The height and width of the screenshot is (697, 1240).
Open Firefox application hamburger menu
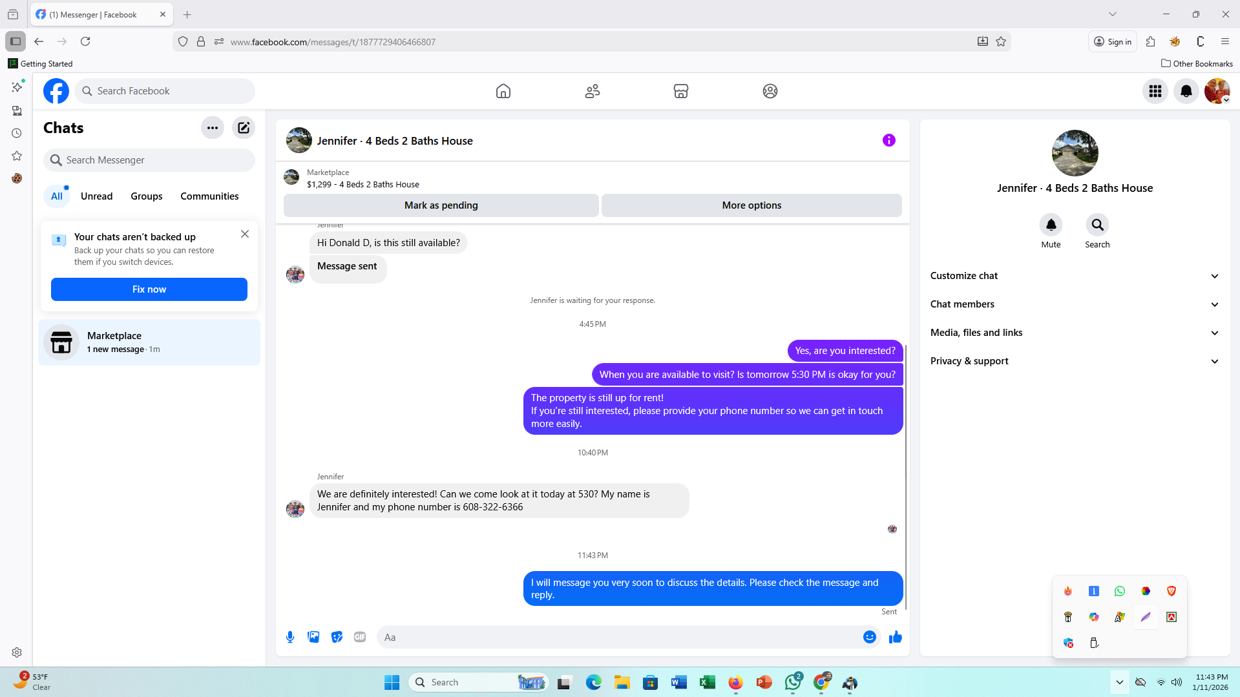[x=1224, y=41]
